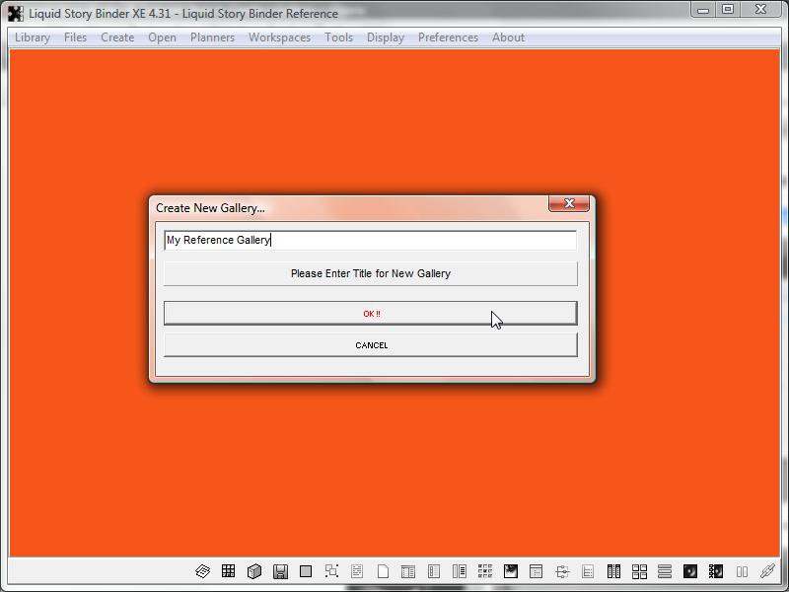Click the tree diagram icon in toolbar

click(x=562, y=571)
